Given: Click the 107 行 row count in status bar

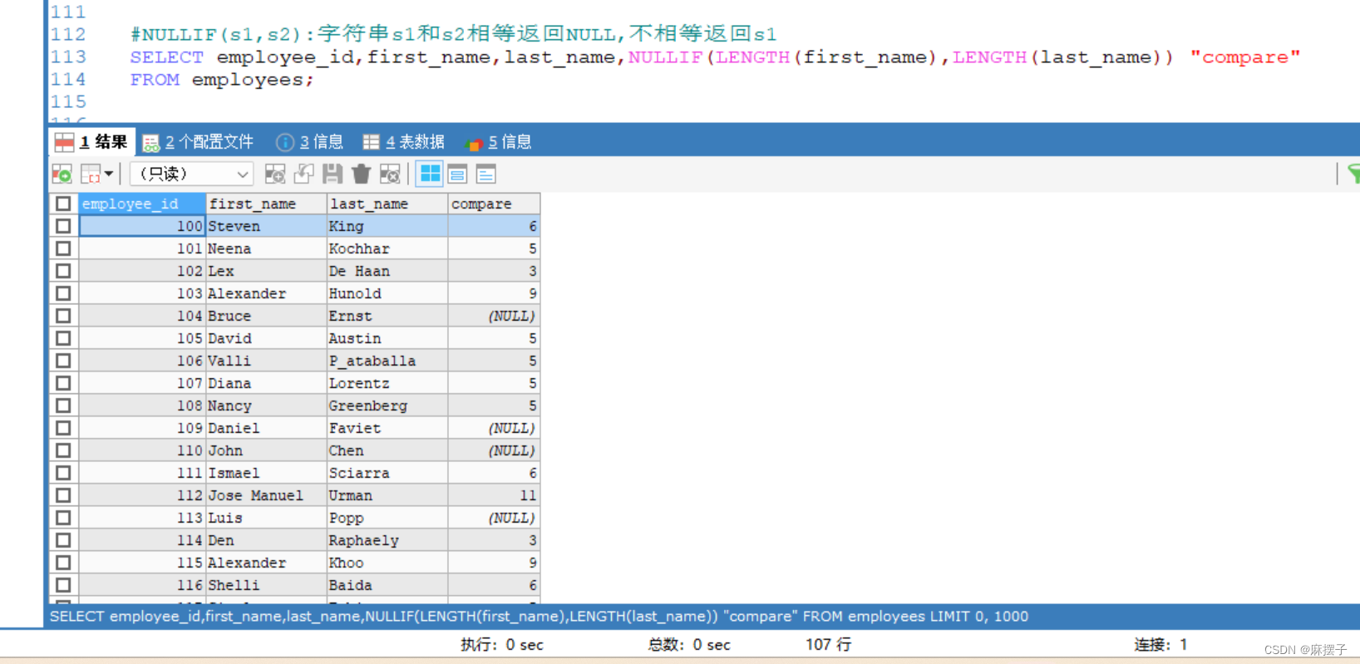Looking at the screenshot, I should [828, 645].
